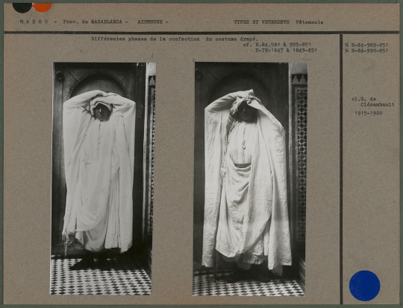Screen dimensions: 403x308
Task: Click the code 'E-84-990-851' in side column
Action: [x=366, y=51]
